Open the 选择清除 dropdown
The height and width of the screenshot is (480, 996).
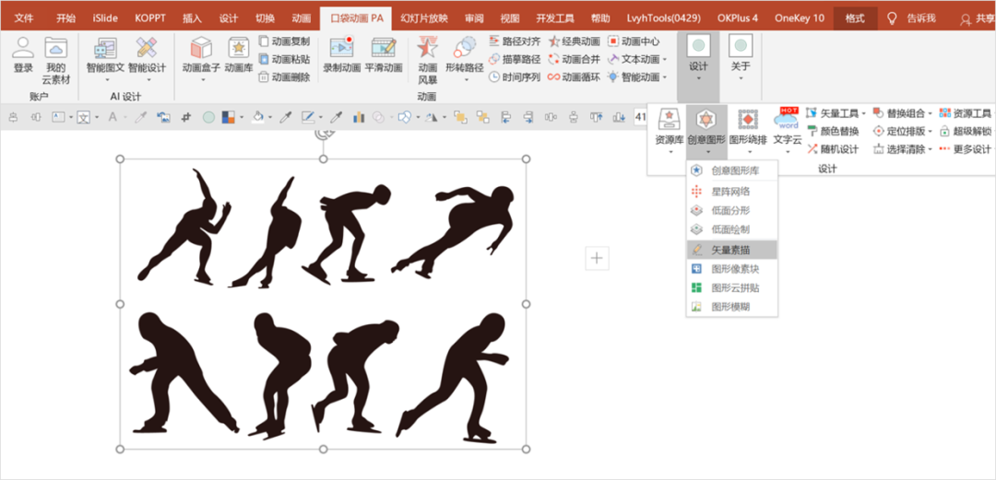coord(930,150)
